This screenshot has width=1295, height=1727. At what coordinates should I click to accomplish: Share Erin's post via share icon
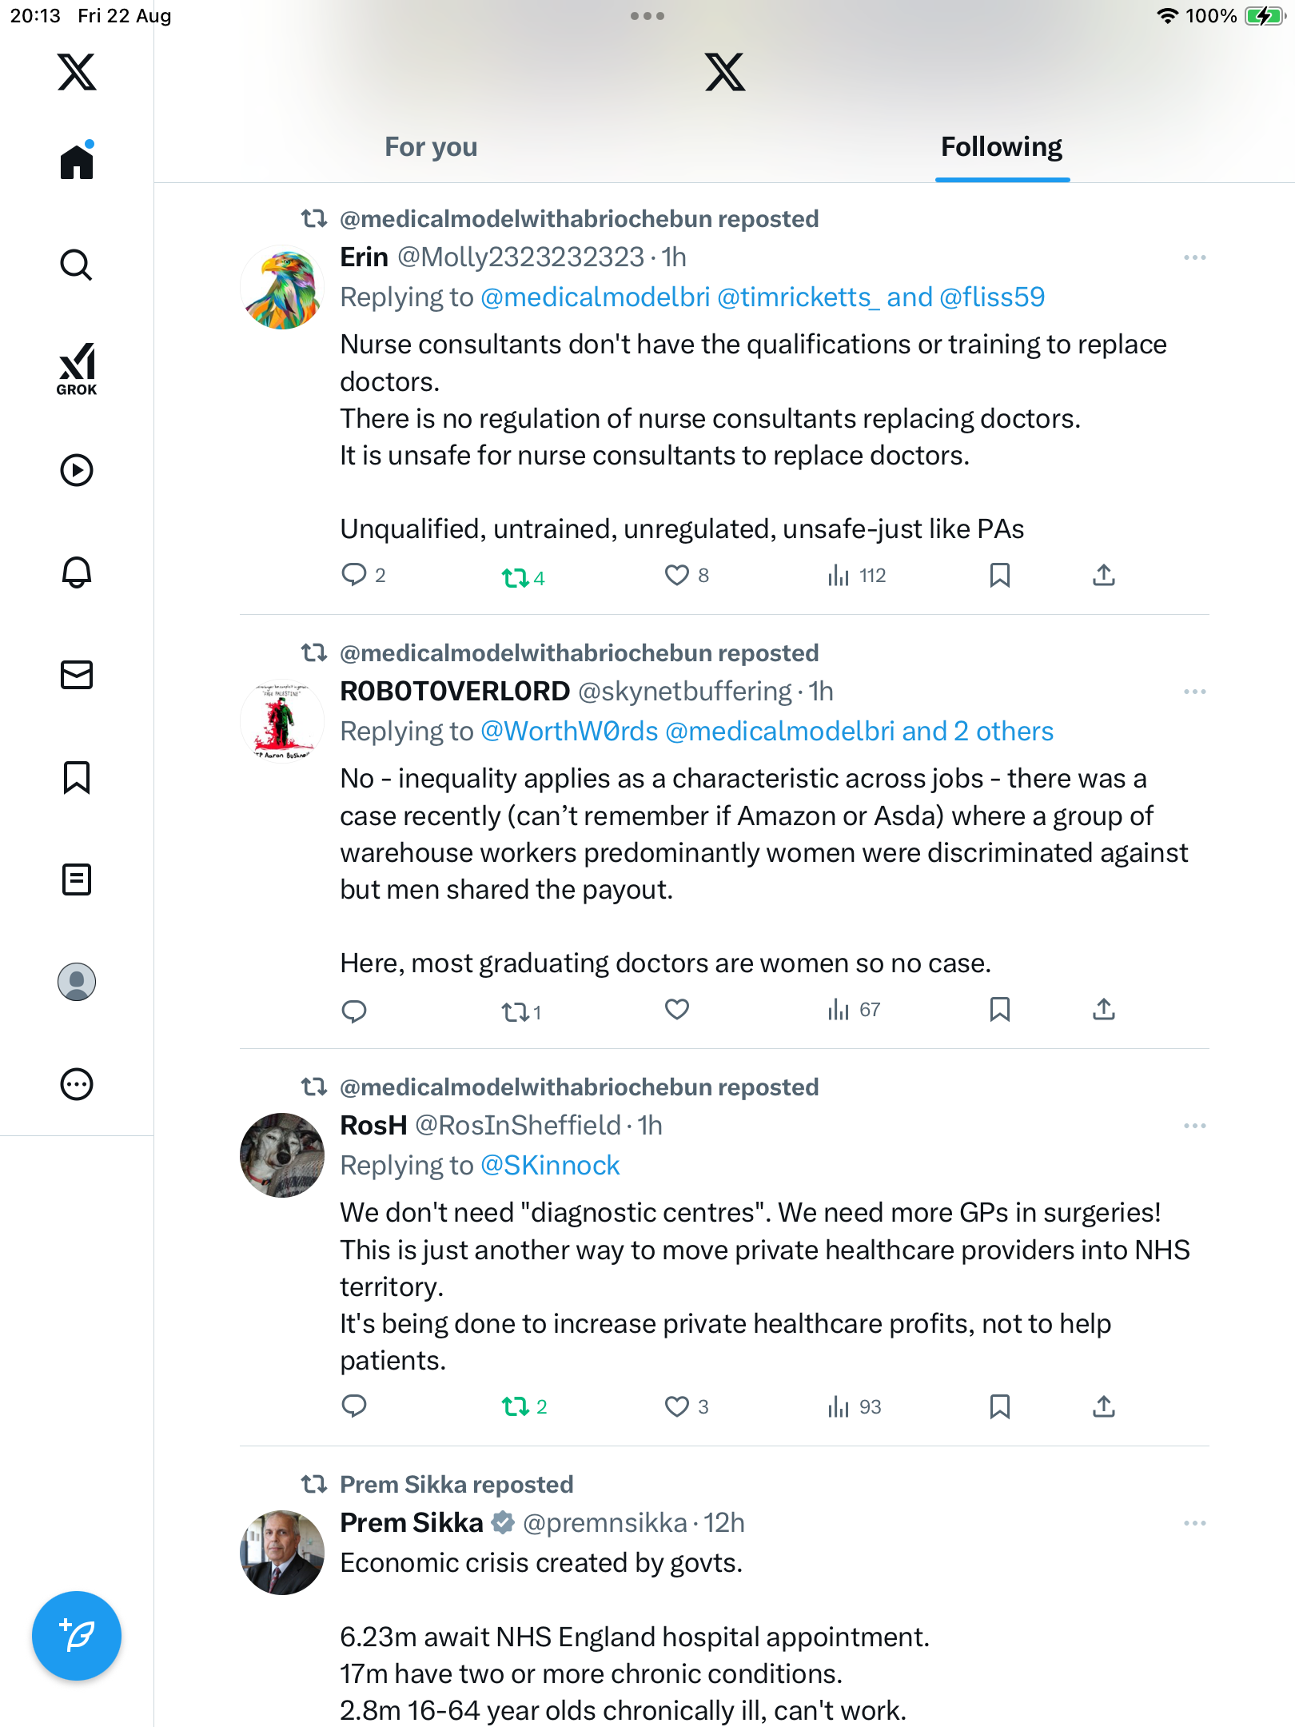pos(1103,576)
